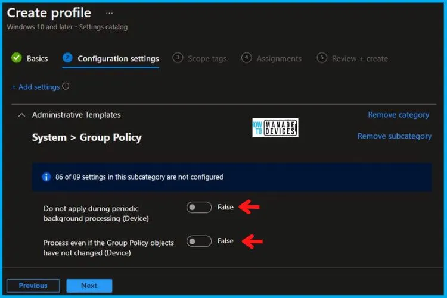Click the Previous button
Viewport: 447px width, 298px height.
(x=33, y=286)
